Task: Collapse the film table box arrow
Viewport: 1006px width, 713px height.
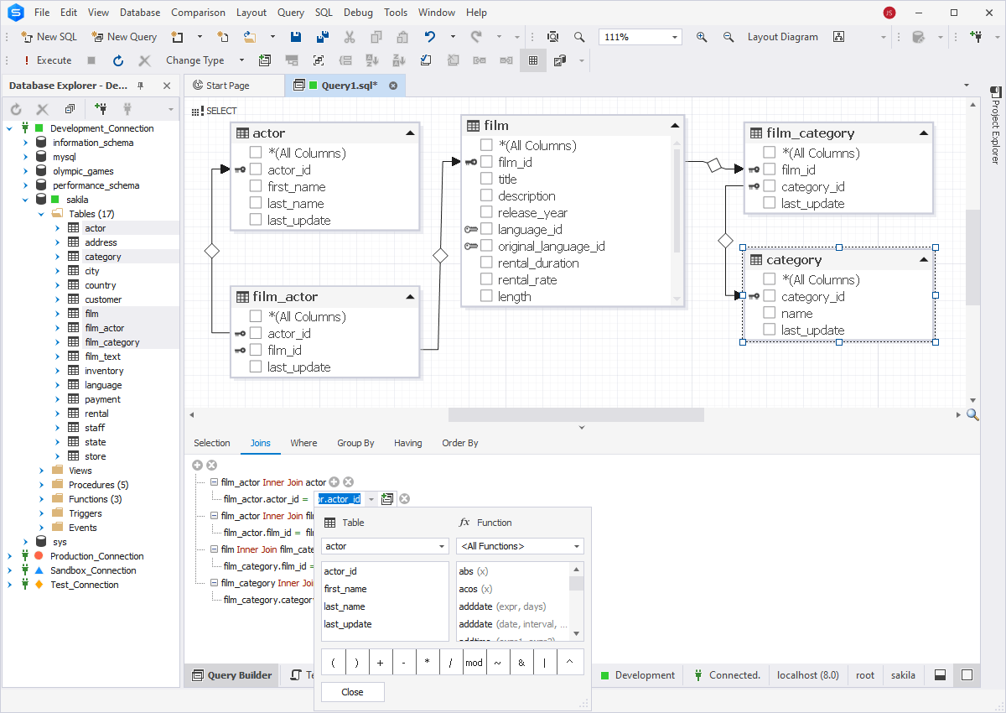Action: [x=674, y=126]
